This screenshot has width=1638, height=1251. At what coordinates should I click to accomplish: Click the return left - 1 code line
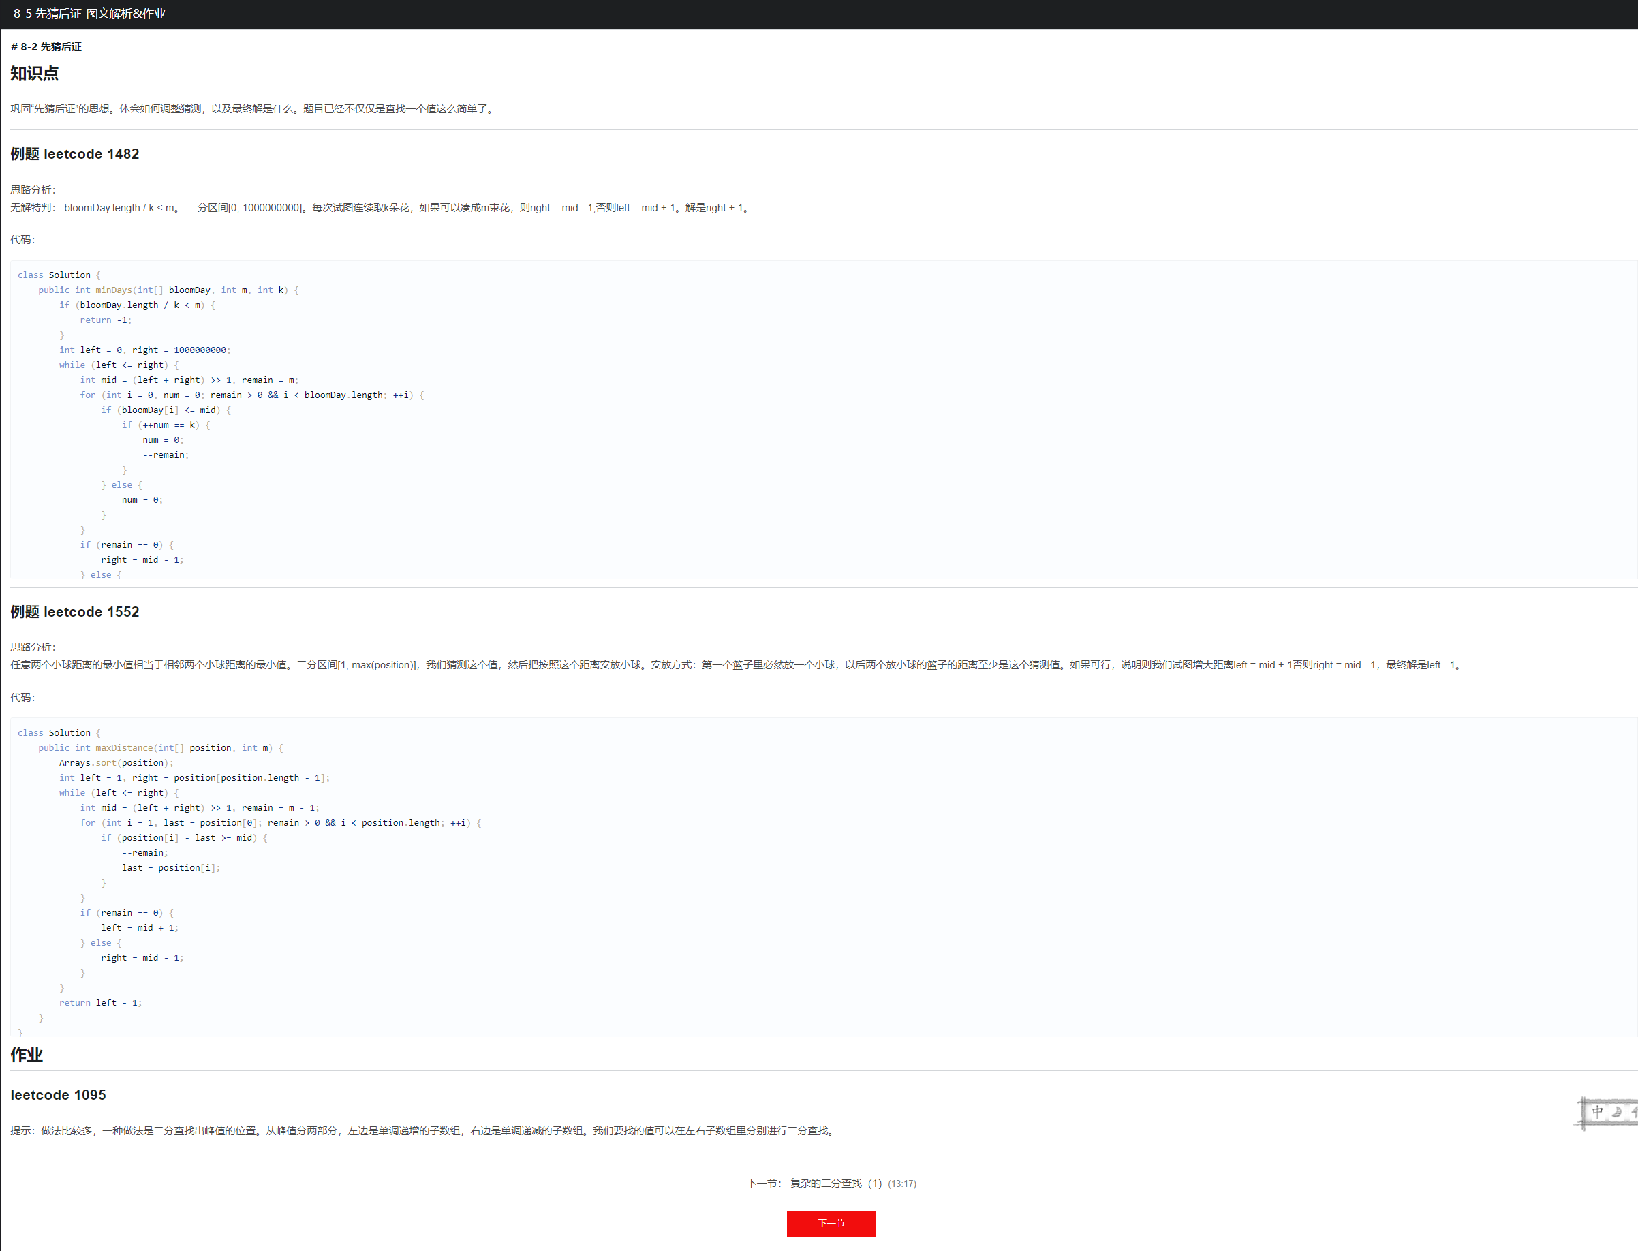(x=101, y=1002)
